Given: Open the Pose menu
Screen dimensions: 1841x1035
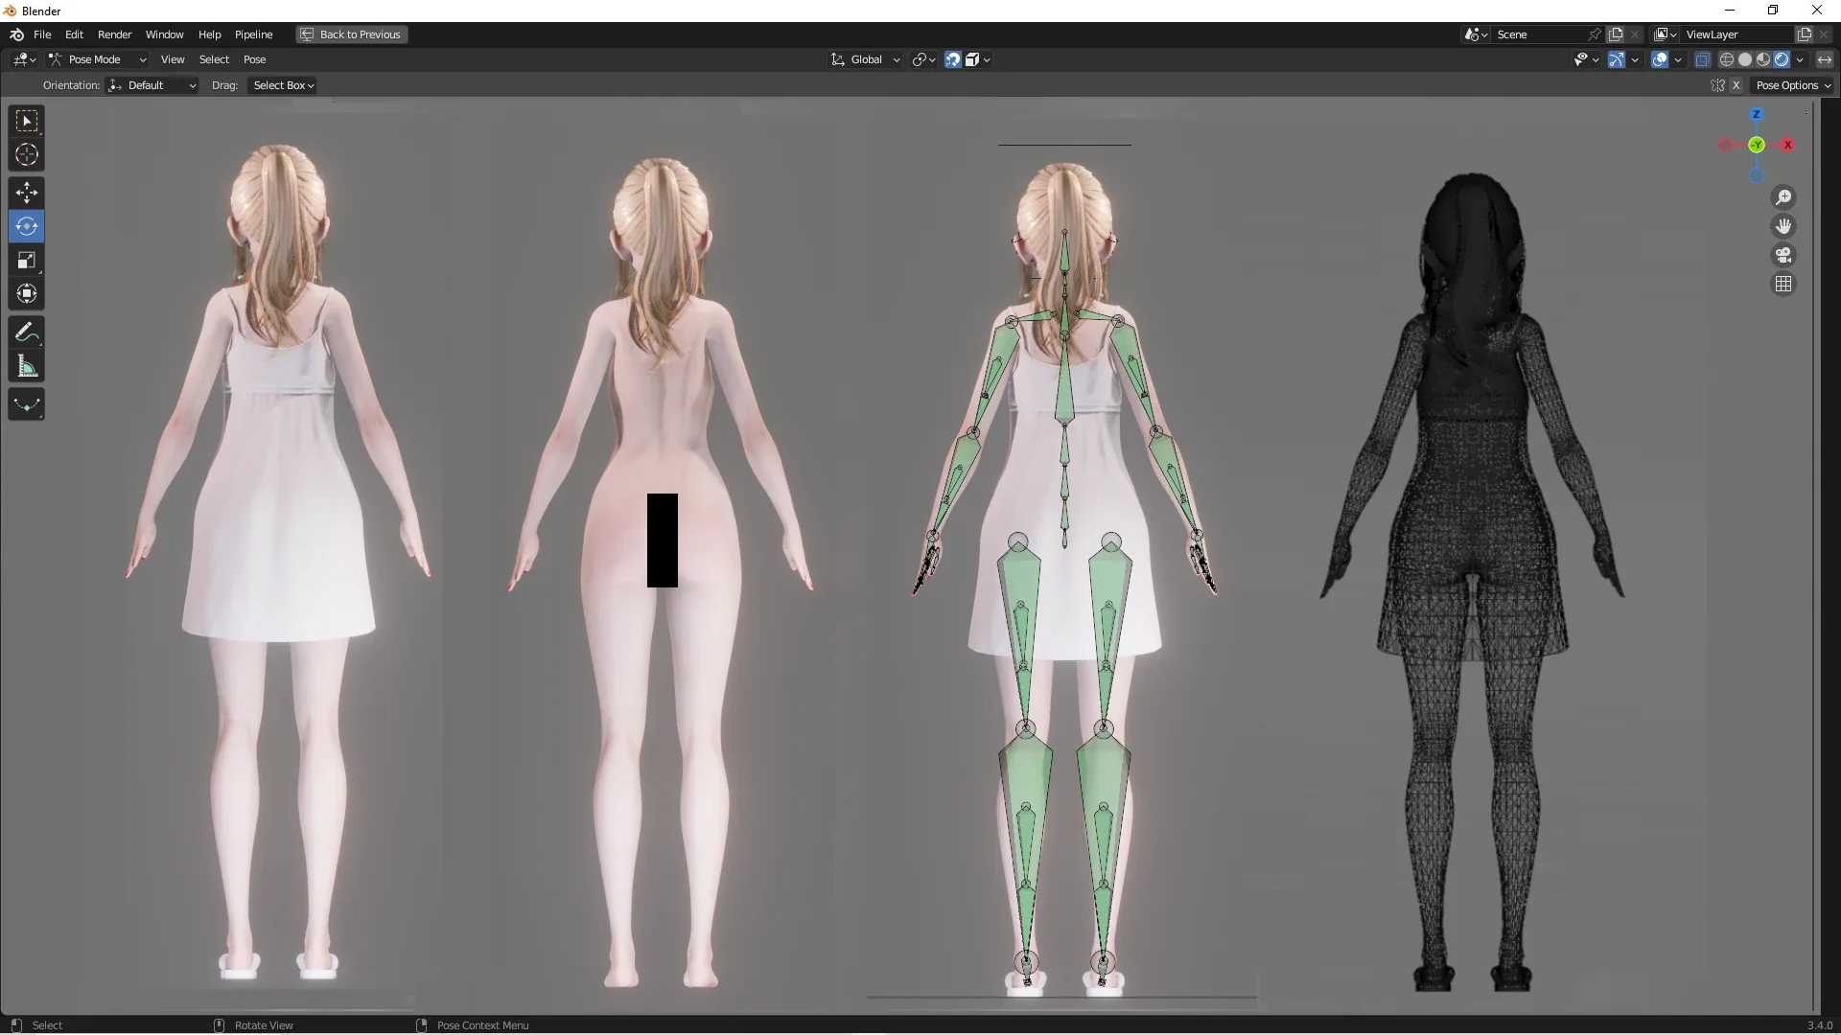Looking at the screenshot, I should click(256, 58).
